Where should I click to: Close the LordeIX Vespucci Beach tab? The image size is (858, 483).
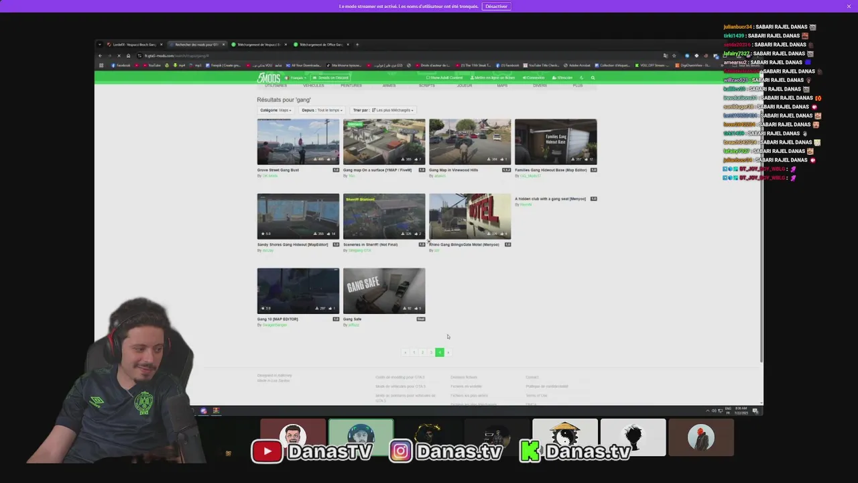coord(161,44)
